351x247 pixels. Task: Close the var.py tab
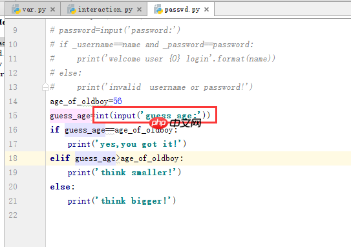(52, 10)
